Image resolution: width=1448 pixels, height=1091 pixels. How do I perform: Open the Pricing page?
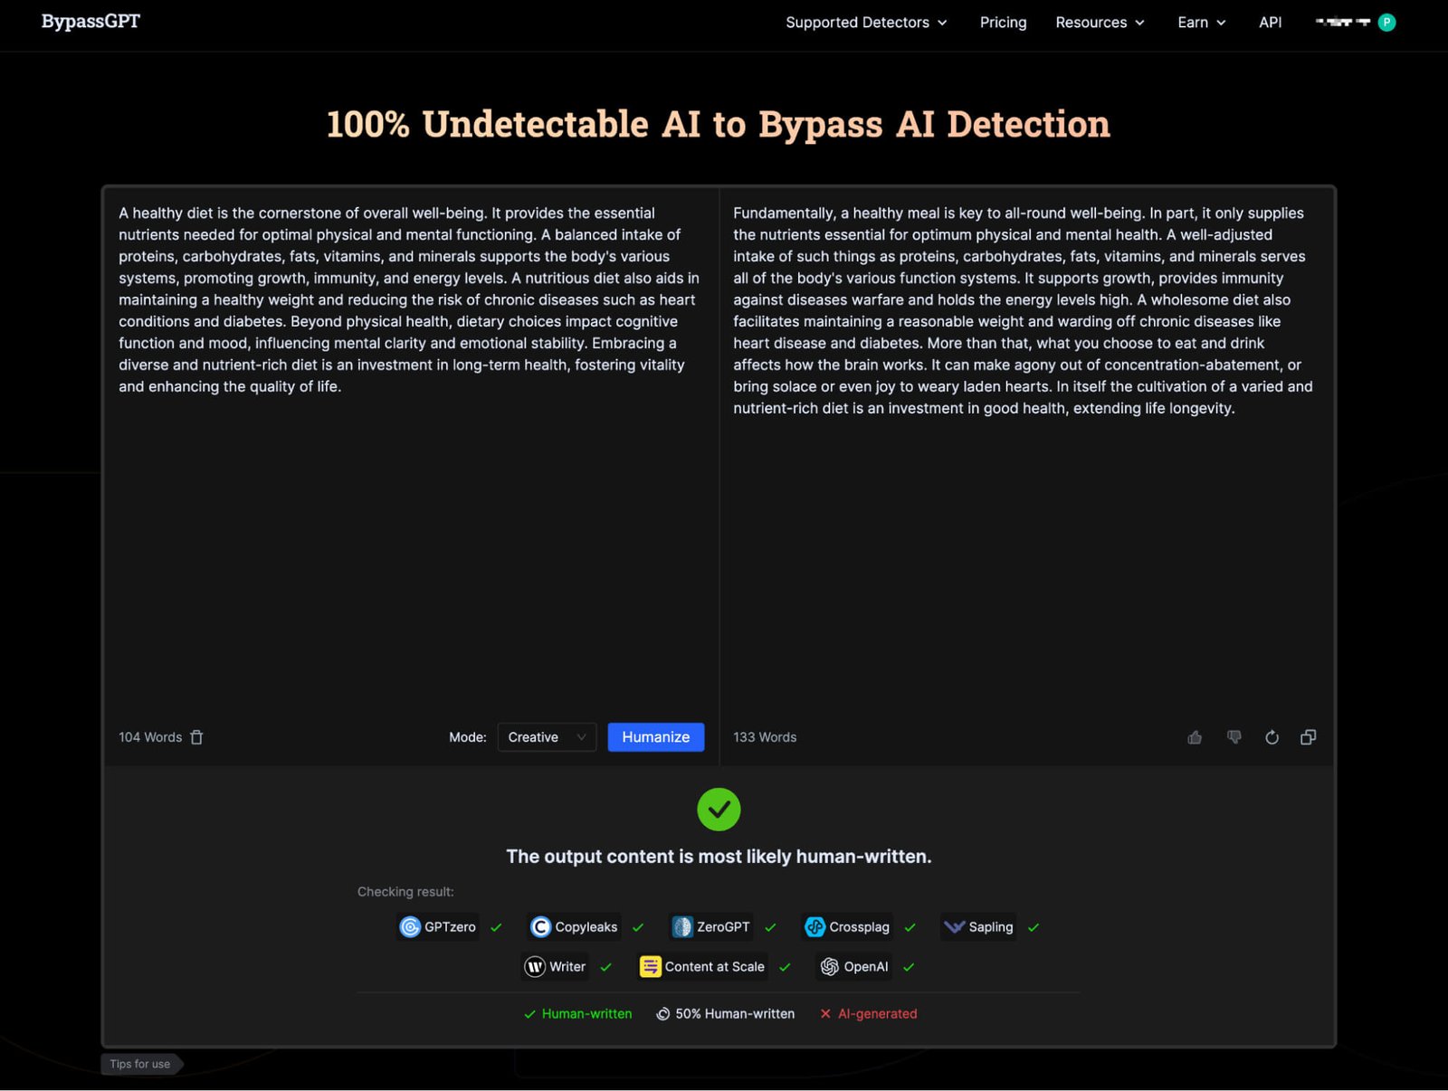coord(1003,23)
